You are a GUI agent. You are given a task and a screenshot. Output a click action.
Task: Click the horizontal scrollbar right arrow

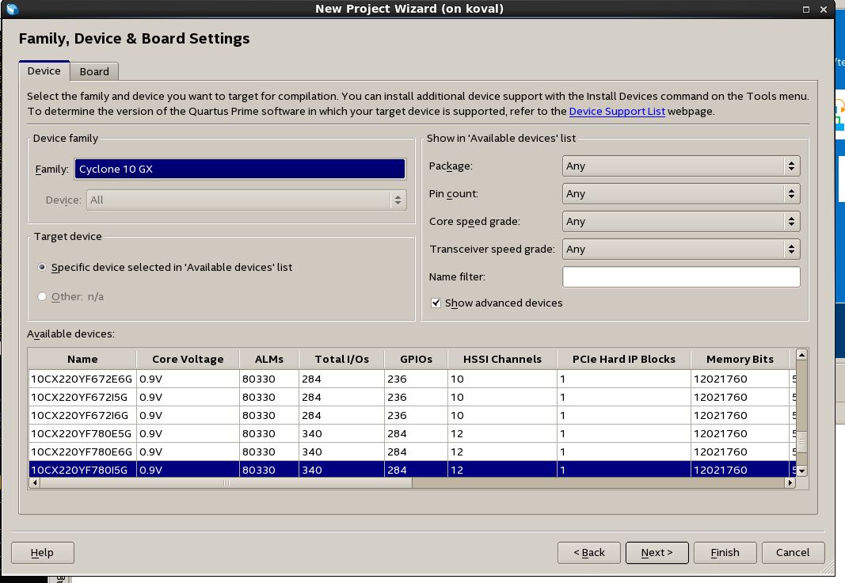[789, 482]
